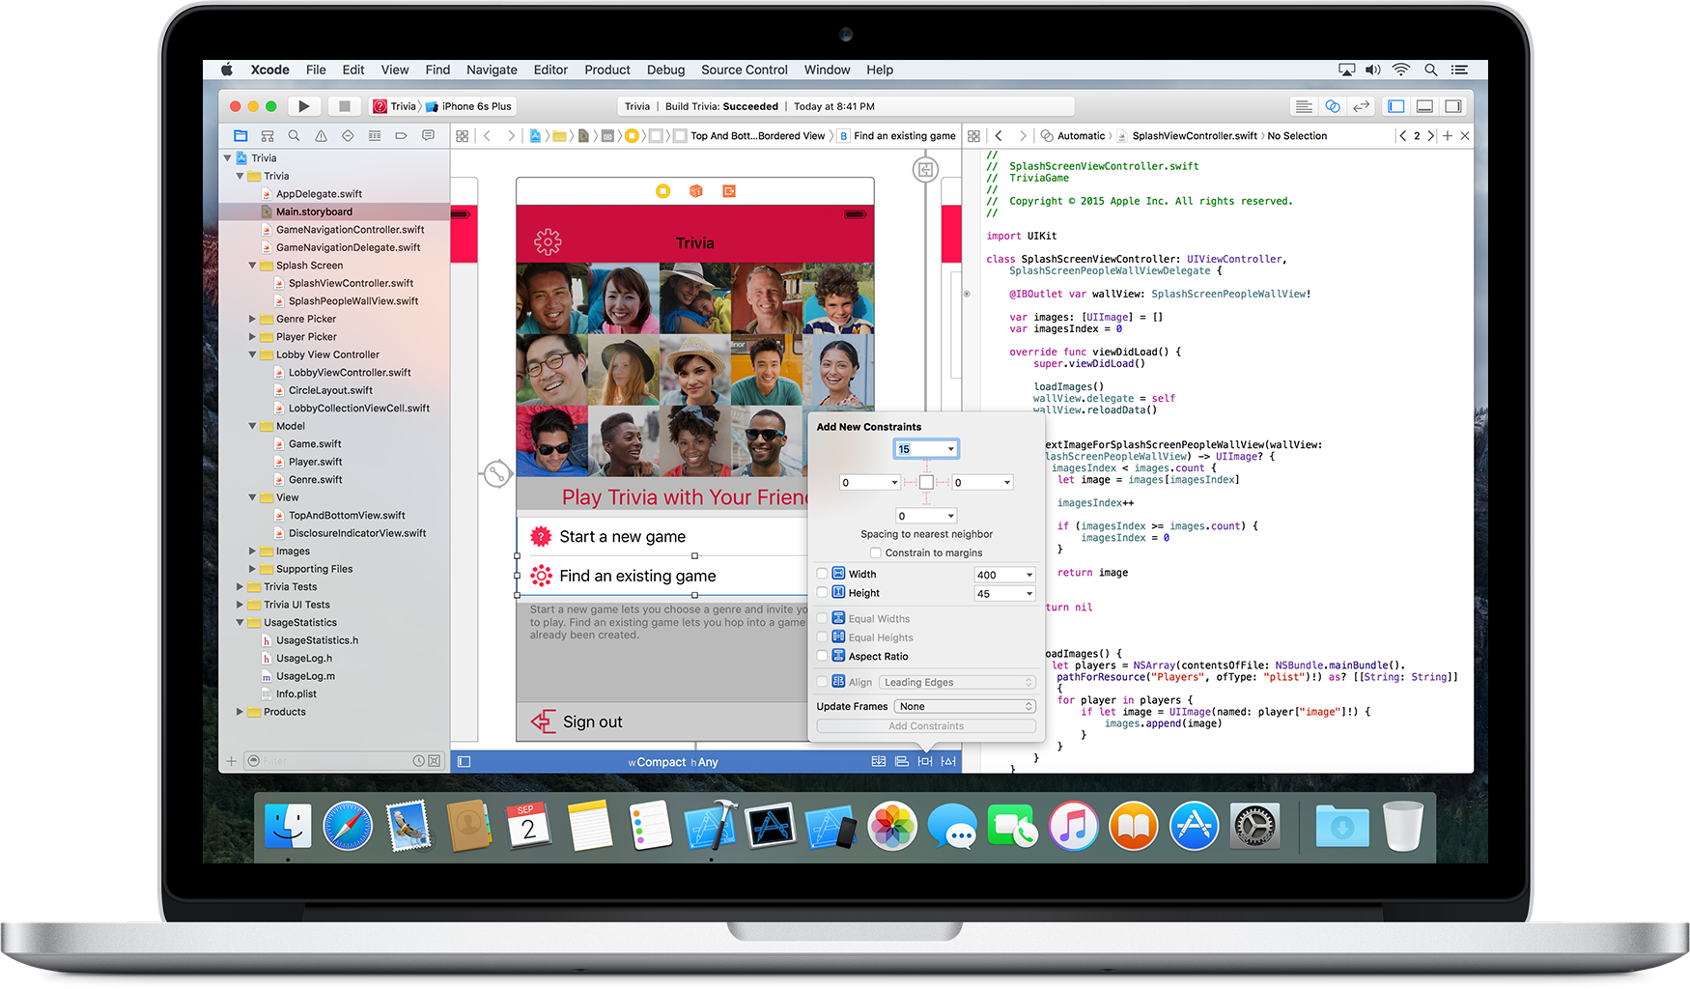
Task: Show the Project navigator folder icon
Action: (240, 136)
